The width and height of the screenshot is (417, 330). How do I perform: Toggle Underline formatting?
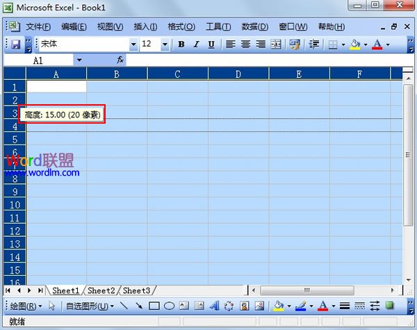(x=211, y=44)
